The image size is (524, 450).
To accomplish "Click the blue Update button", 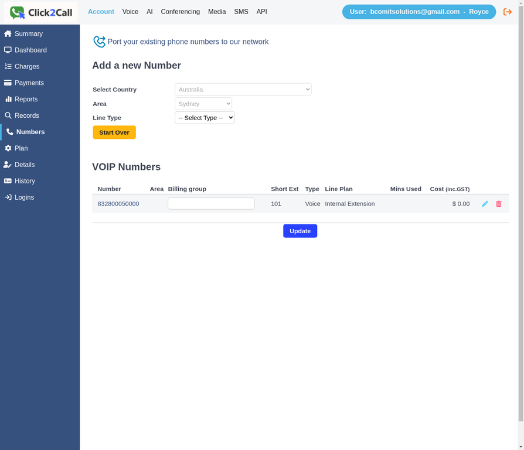I will pyautogui.click(x=300, y=231).
